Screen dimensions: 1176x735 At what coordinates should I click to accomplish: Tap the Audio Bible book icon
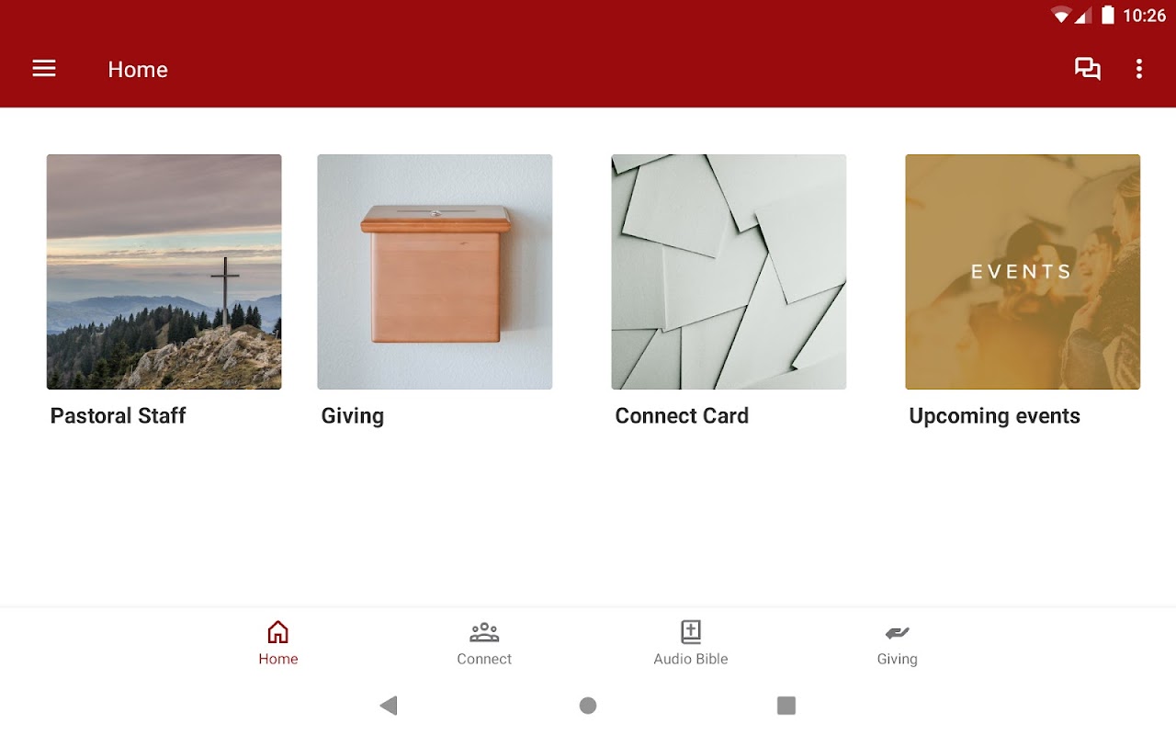pyautogui.click(x=691, y=632)
